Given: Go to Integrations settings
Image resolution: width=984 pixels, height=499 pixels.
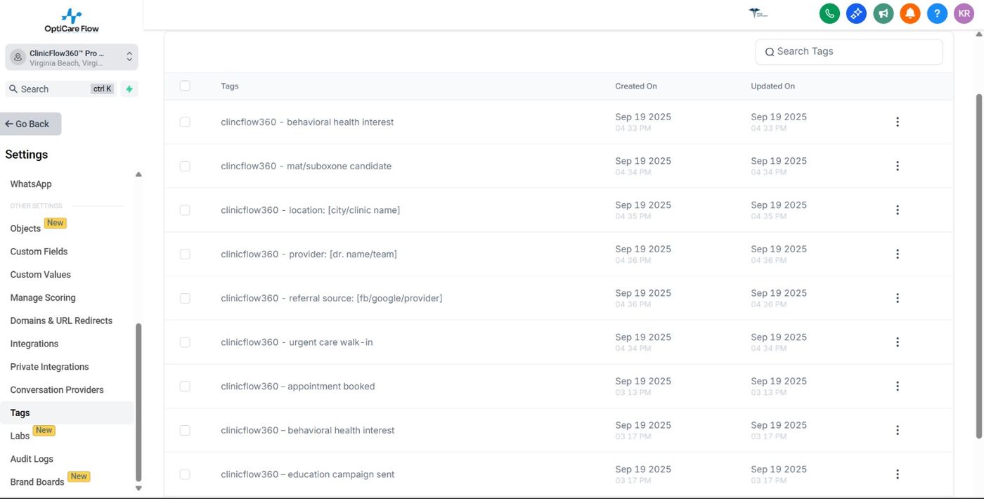Looking at the screenshot, I should coord(34,344).
